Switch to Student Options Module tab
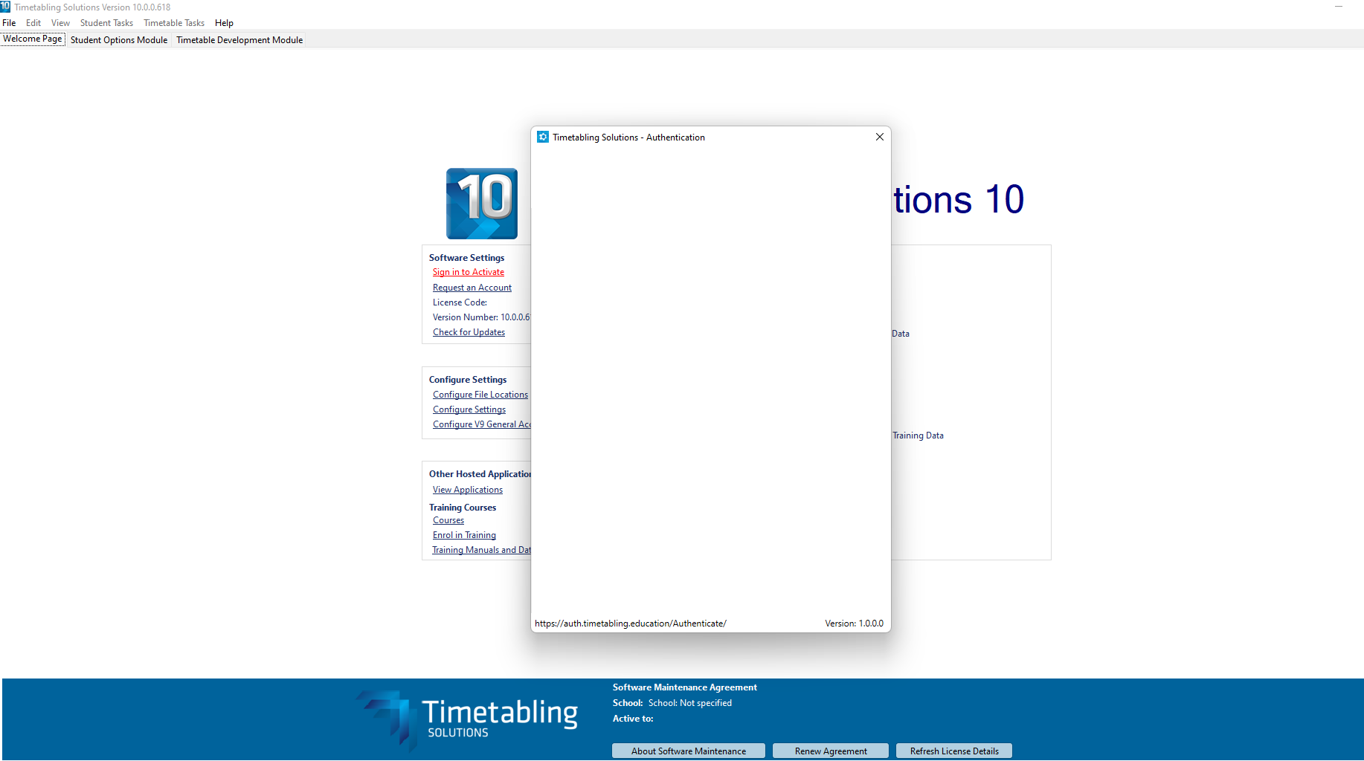 click(119, 40)
